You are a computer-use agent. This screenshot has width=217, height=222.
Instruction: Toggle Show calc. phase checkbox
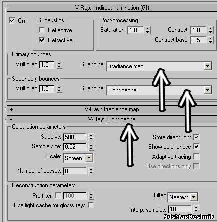(x=196, y=147)
